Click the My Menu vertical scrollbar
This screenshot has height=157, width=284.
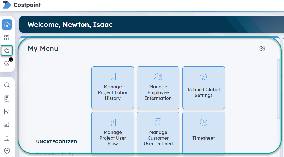coord(278,89)
